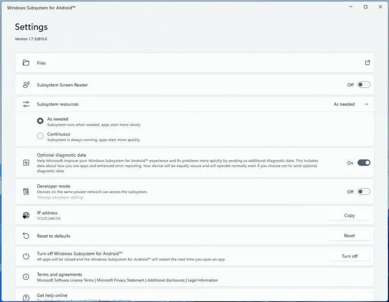
Task: Click the Copy button for IP address
Action: click(349, 215)
